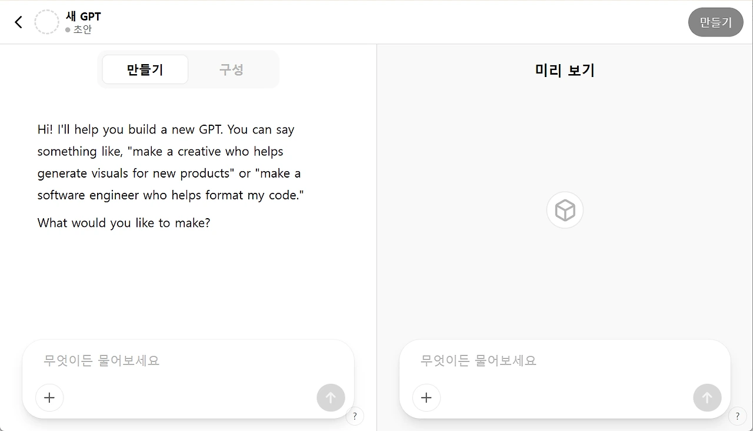Focus the preview 무엇이든 물어보세요 input field
Viewport: 753px width, 431px height.
point(565,360)
